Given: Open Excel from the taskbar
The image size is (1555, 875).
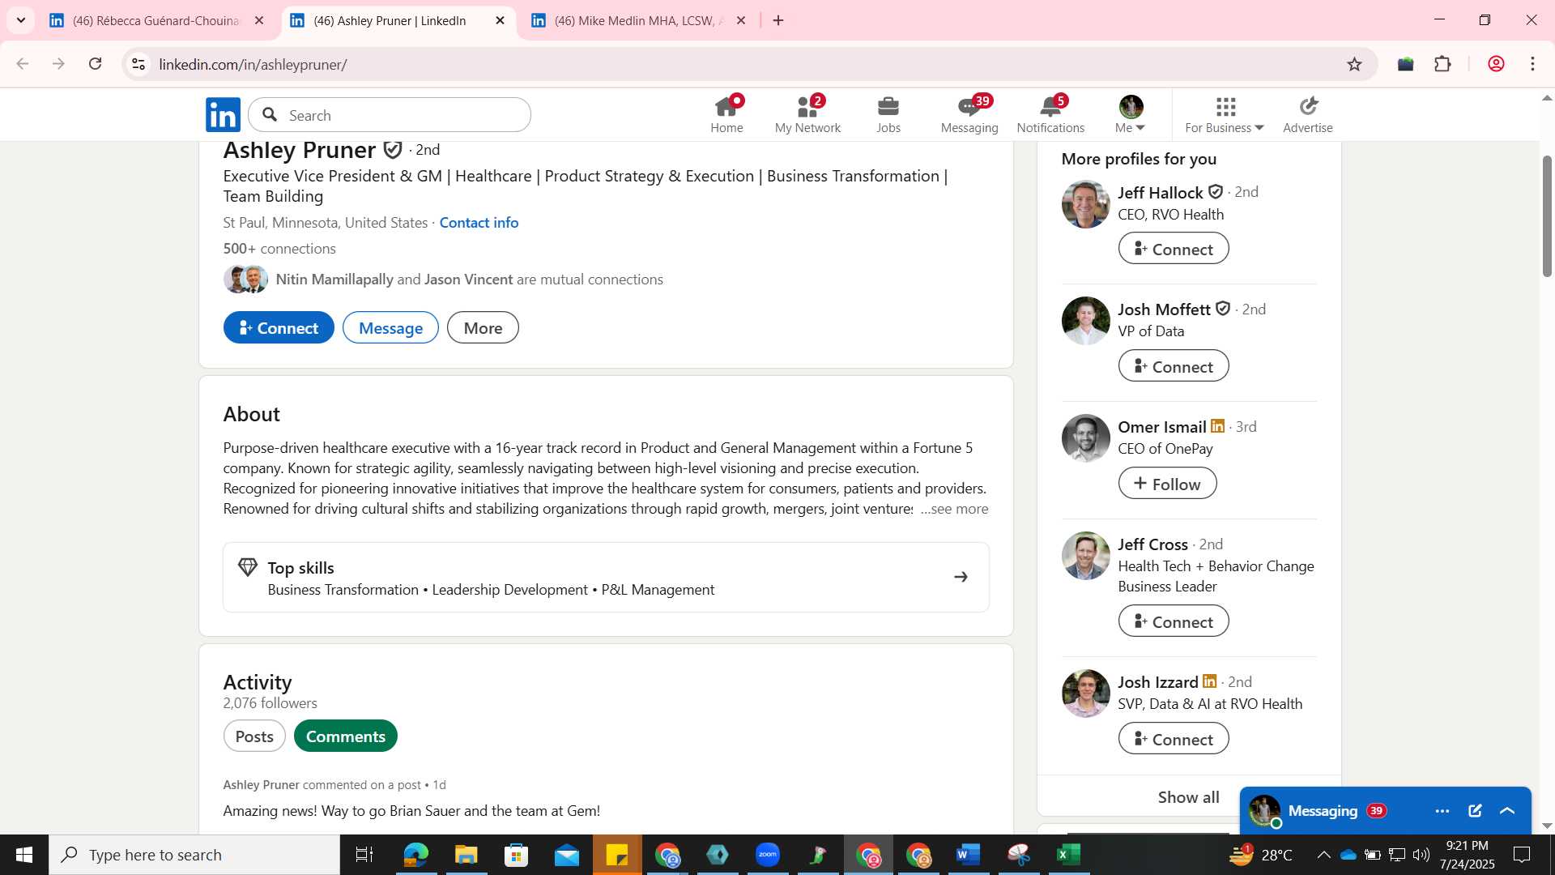Looking at the screenshot, I should click(x=1069, y=855).
